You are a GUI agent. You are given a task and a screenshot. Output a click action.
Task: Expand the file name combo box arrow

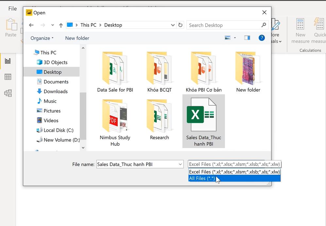180,164
